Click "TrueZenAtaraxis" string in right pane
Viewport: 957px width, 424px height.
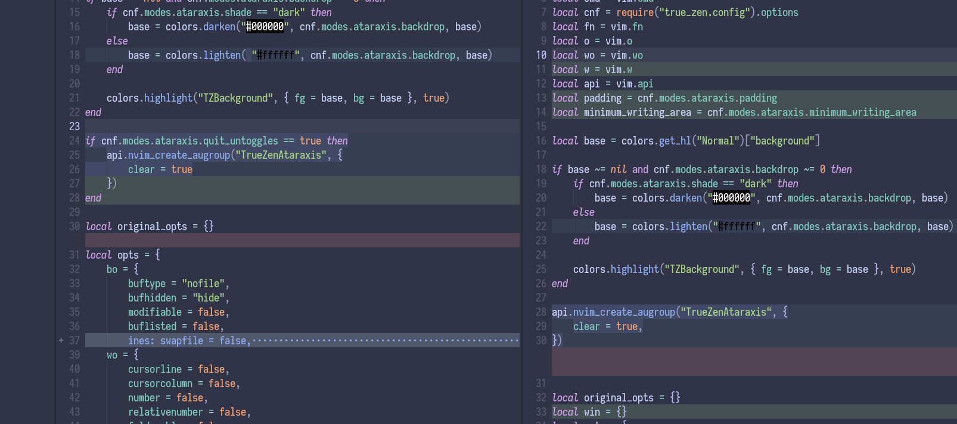click(x=726, y=312)
